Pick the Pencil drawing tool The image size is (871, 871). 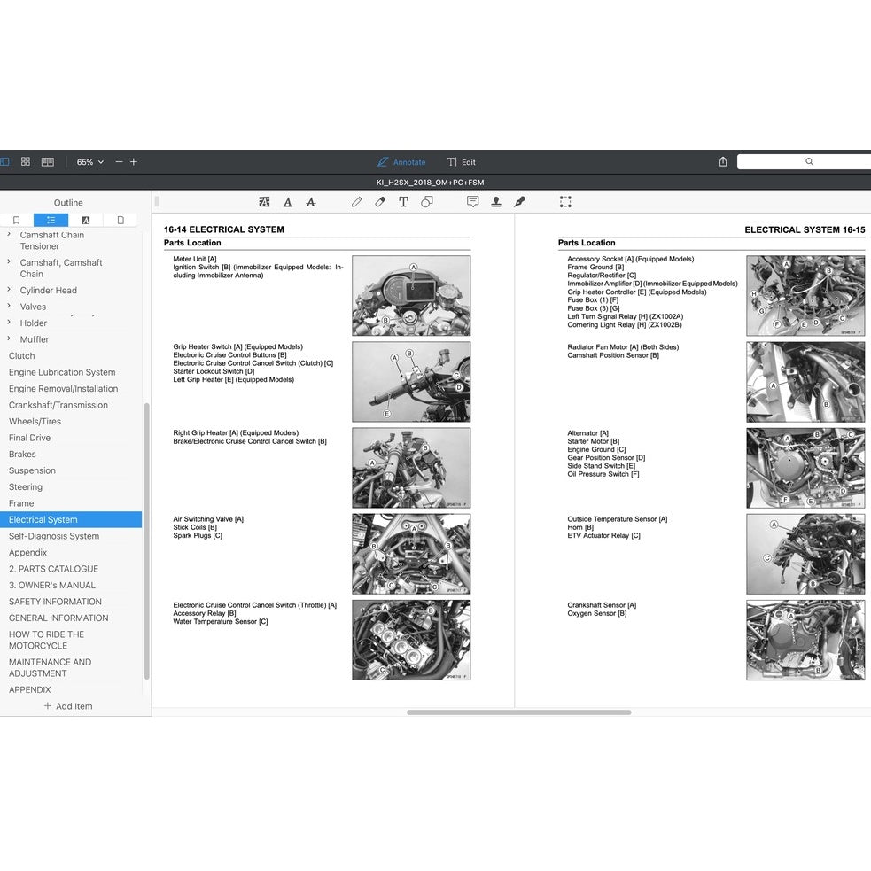pyautogui.click(x=357, y=202)
